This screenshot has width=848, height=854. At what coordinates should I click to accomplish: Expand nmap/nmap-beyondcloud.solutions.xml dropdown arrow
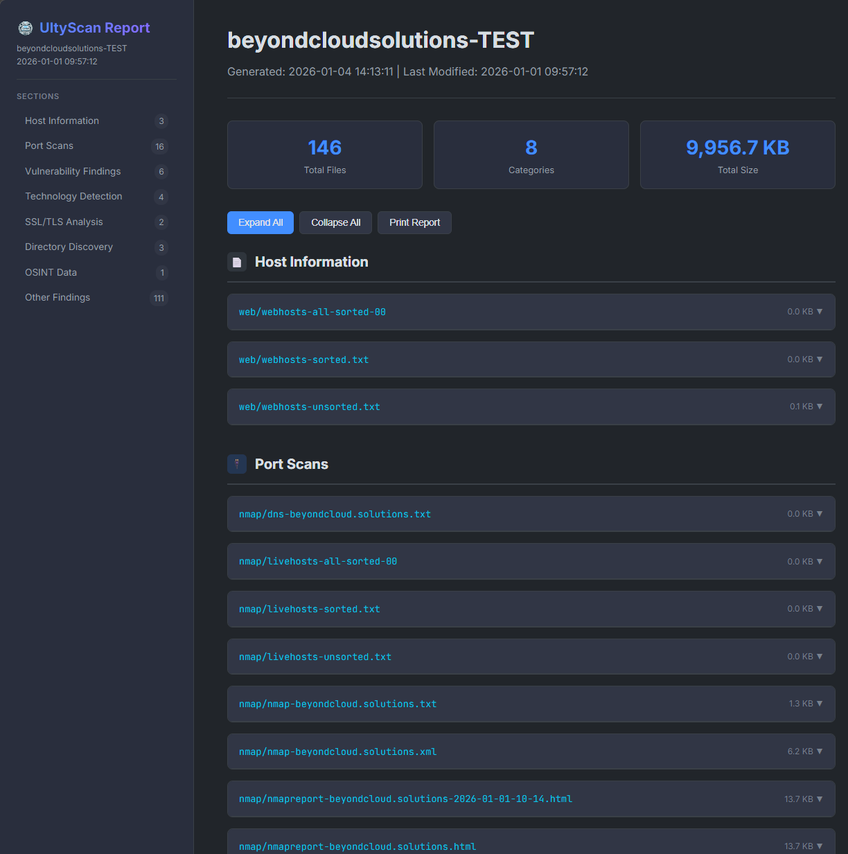click(820, 751)
